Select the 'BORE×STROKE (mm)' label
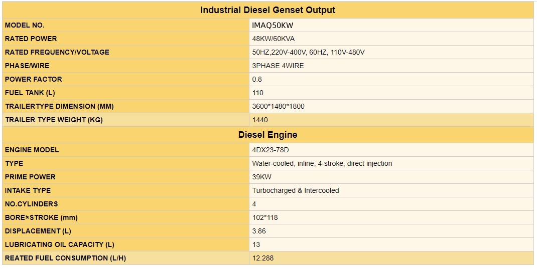Image resolution: width=537 pixels, height=269 pixels. click(41, 217)
